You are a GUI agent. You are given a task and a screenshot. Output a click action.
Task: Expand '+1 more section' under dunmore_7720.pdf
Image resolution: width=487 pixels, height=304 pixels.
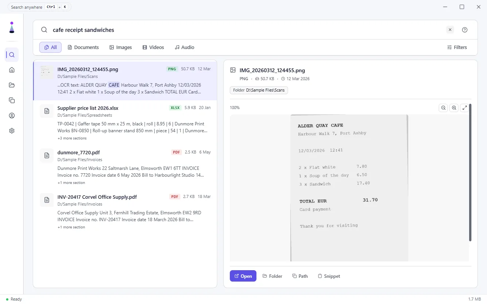click(71, 183)
